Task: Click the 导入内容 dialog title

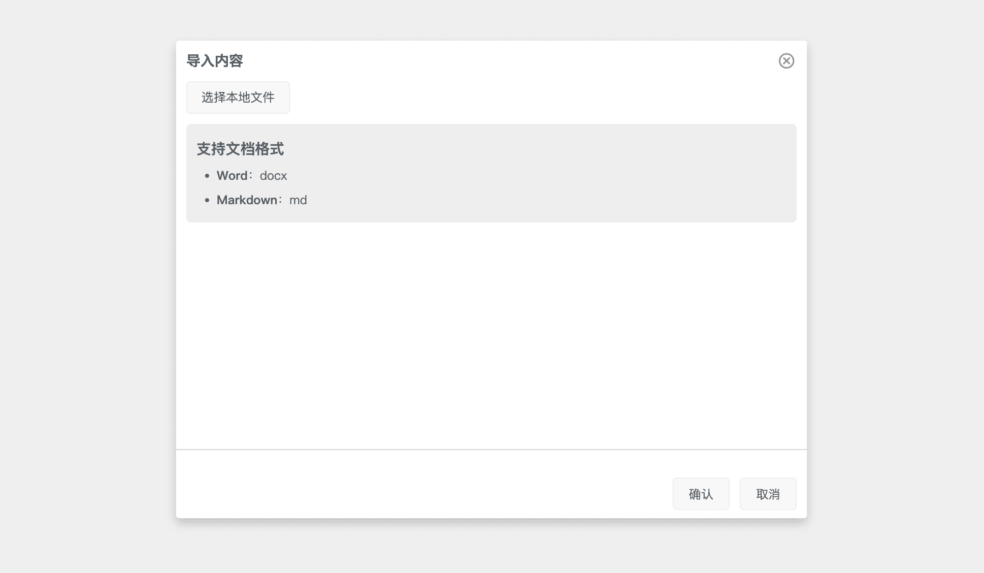Action: (x=215, y=61)
